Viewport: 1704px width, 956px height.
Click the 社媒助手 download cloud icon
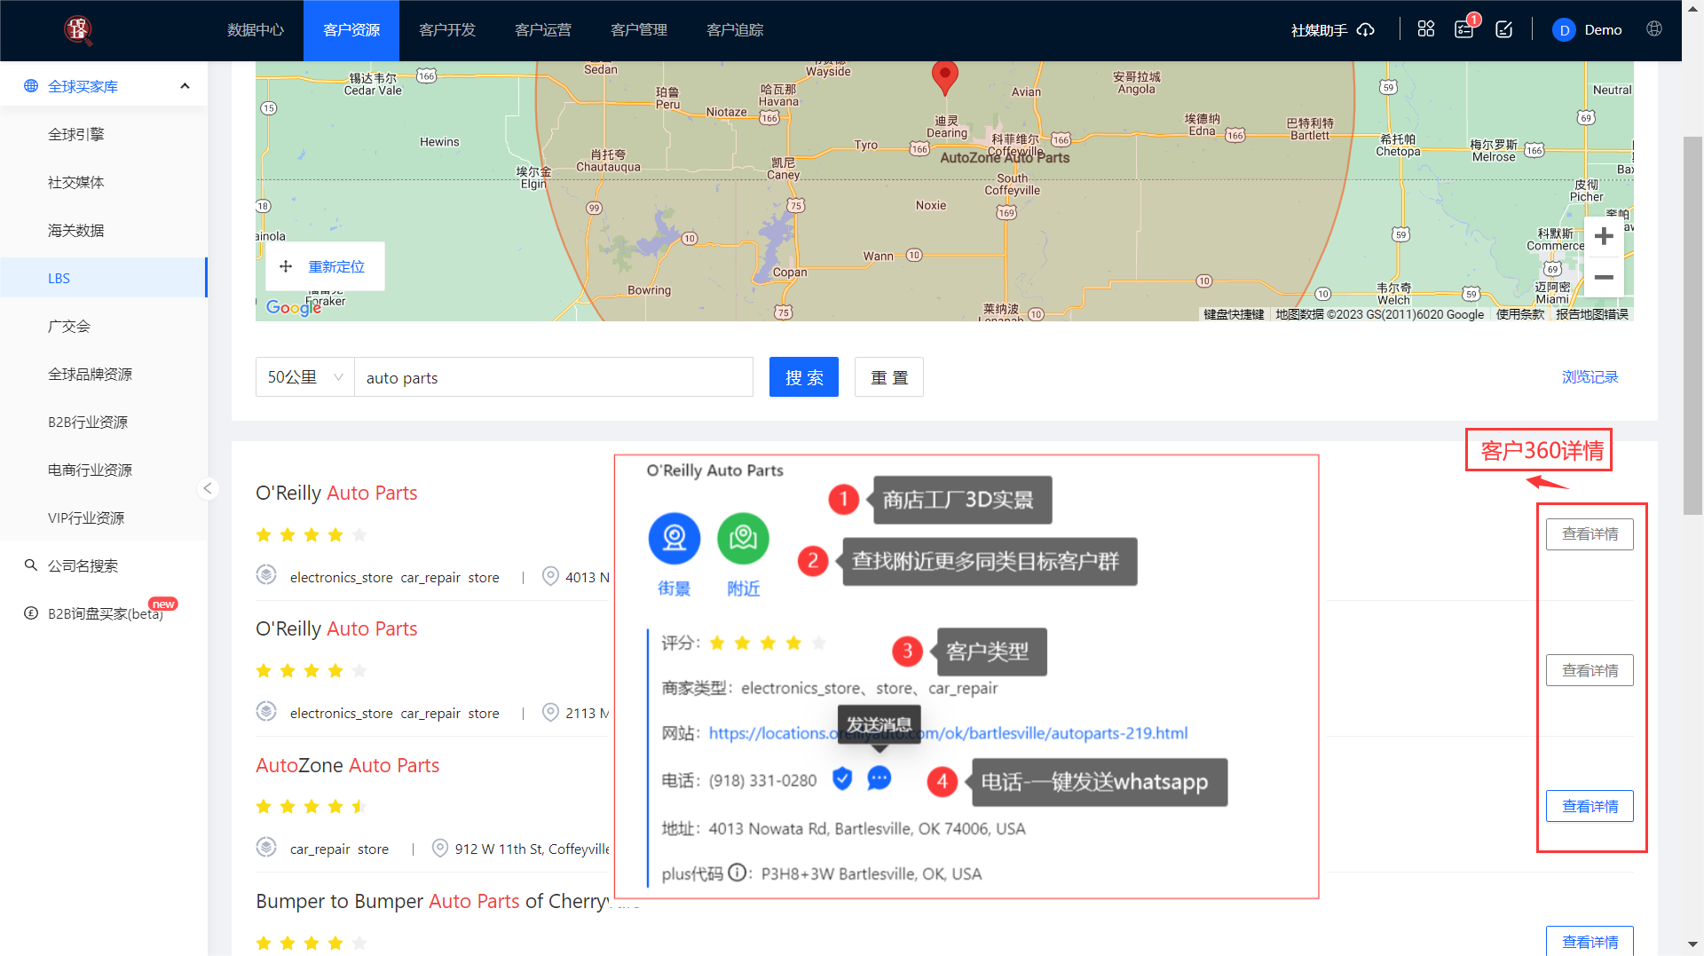point(1366,30)
